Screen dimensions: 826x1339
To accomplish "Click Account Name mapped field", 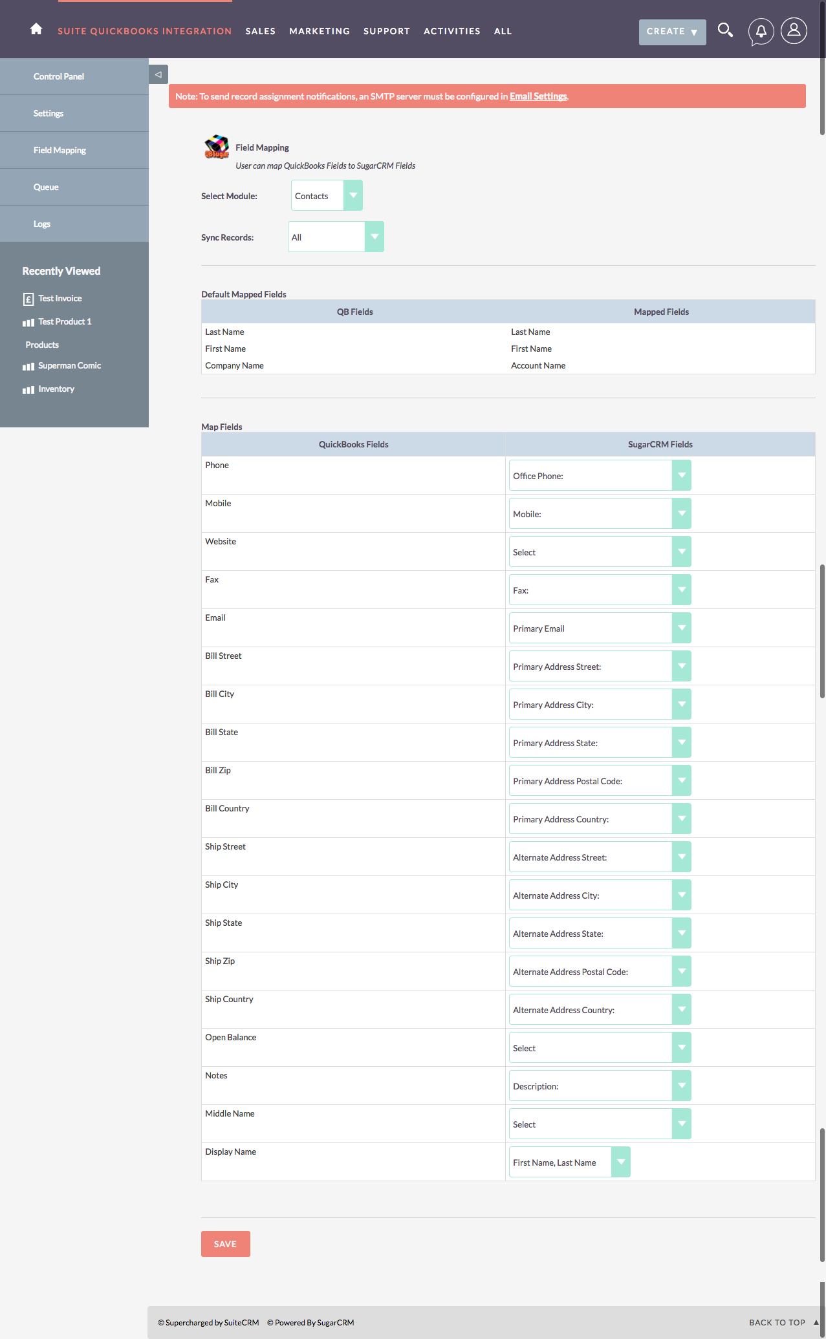I will click(x=538, y=366).
